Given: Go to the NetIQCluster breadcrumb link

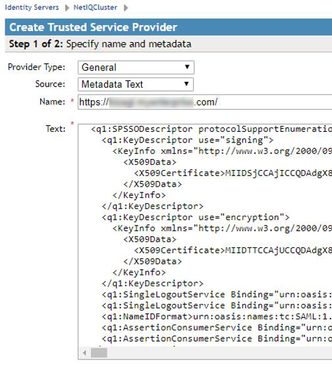Looking at the screenshot, I should [96, 7].
